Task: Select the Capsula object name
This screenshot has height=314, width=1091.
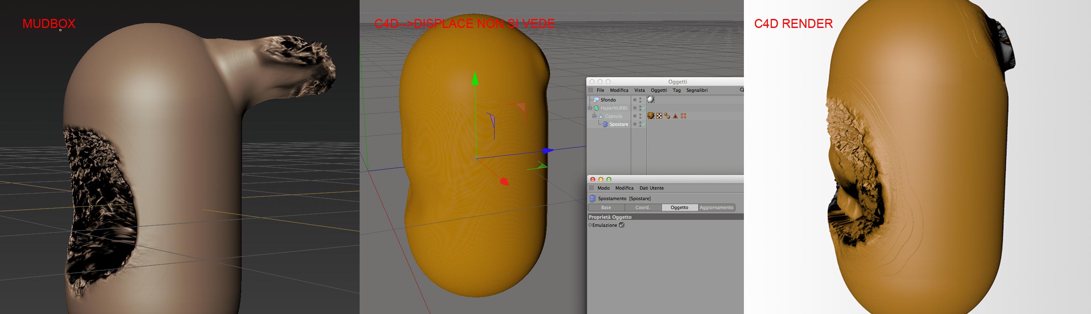Action: [614, 116]
